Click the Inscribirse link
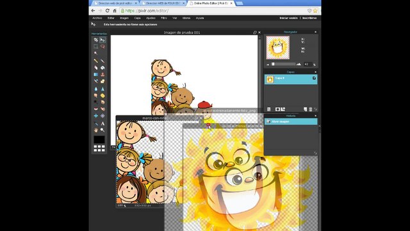The height and width of the screenshot is (231, 410). tap(309, 18)
